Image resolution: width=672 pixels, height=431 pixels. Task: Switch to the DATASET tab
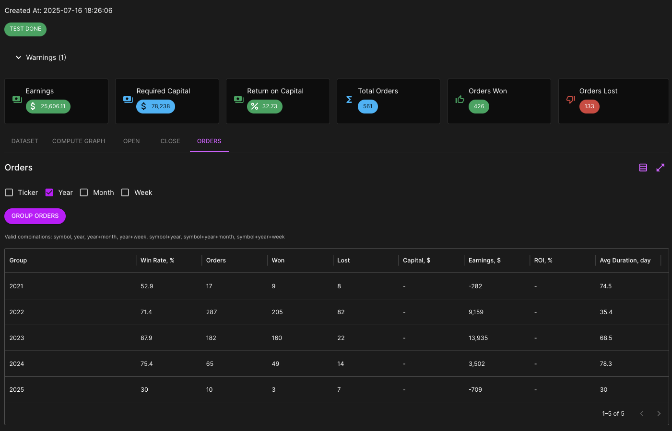coord(25,141)
